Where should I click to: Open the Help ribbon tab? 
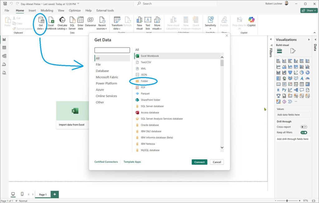pos(88,10)
